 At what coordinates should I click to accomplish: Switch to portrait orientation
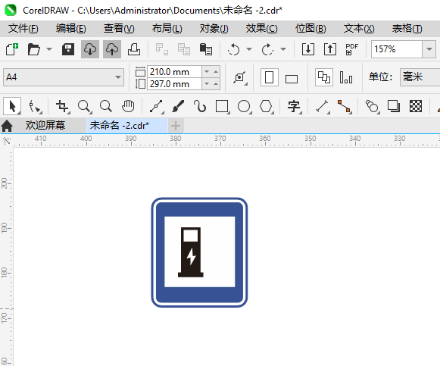pyautogui.click(x=269, y=77)
